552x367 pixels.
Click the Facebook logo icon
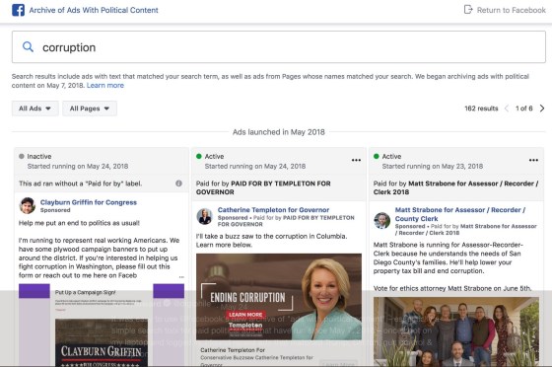point(19,10)
